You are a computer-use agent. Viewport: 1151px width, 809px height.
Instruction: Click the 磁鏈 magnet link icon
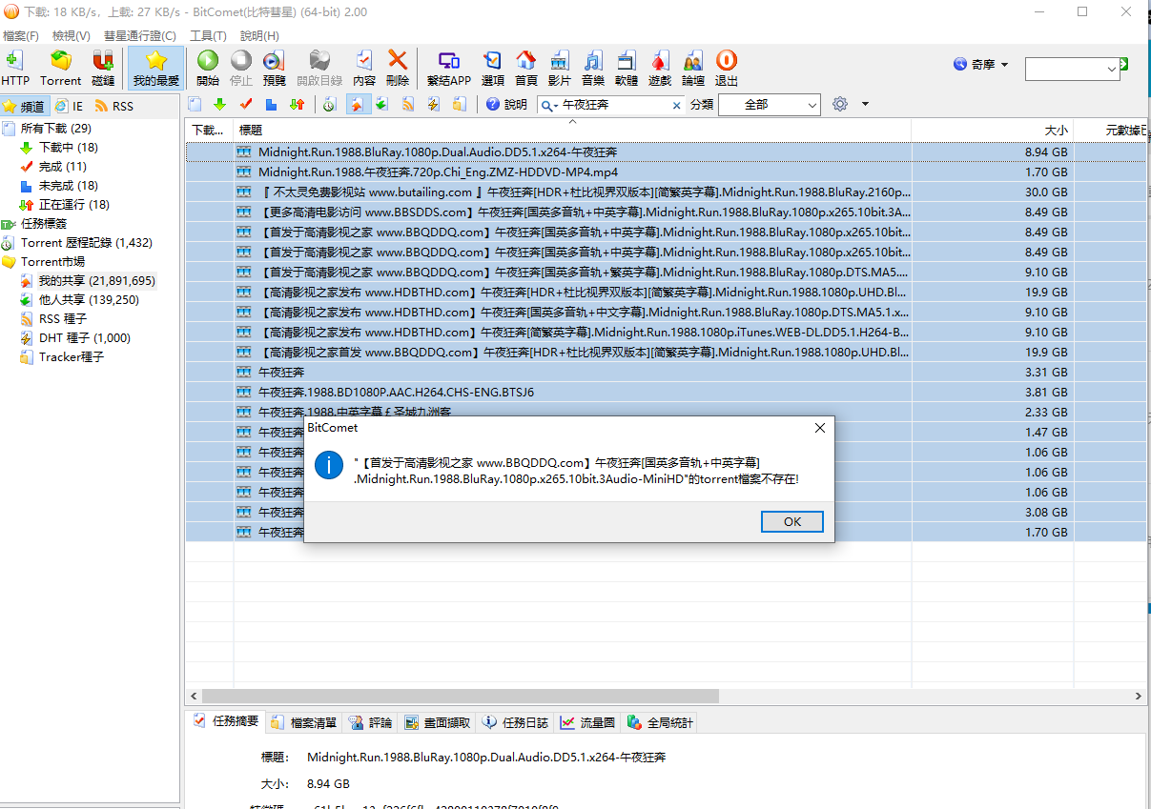[103, 69]
